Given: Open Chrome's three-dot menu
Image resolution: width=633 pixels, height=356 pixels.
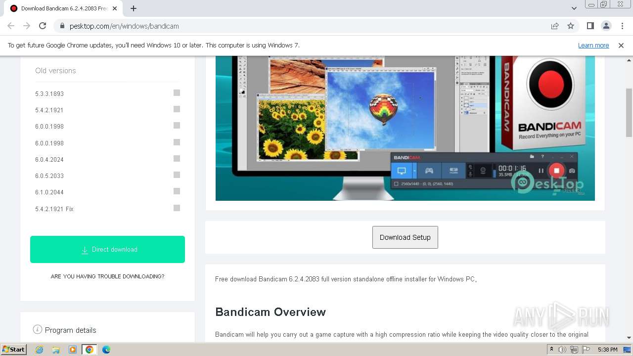Looking at the screenshot, I should pos(621,26).
